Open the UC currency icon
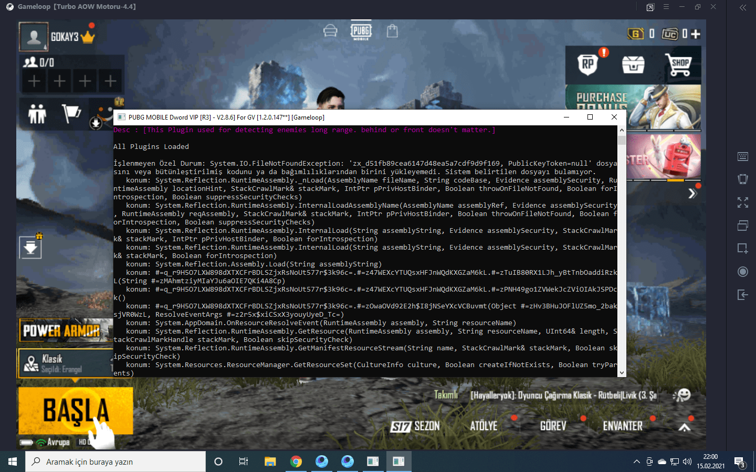The width and height of the screenshot is (756, 472). [670, 34]
